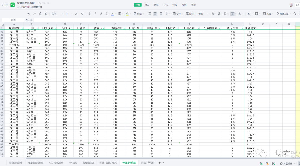This screenshot has height=166, width=300.
Task: Click the 合并 merge cells button
Action: point(177,14)
